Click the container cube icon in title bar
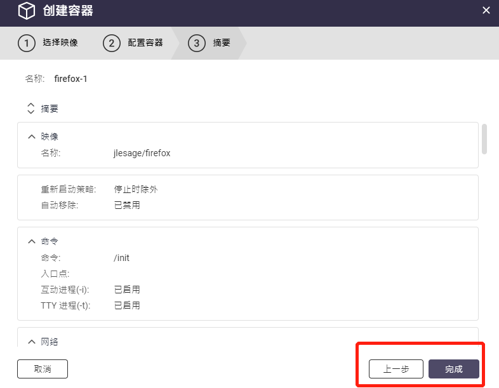Screen dimensions: 499x388 [x=25, y=11]
